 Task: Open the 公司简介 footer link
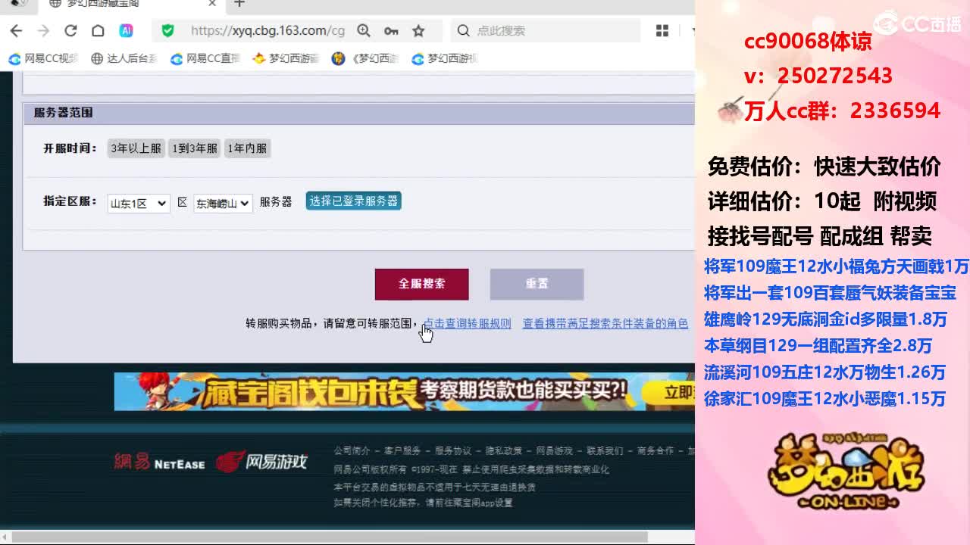click(x=352, y=451)
